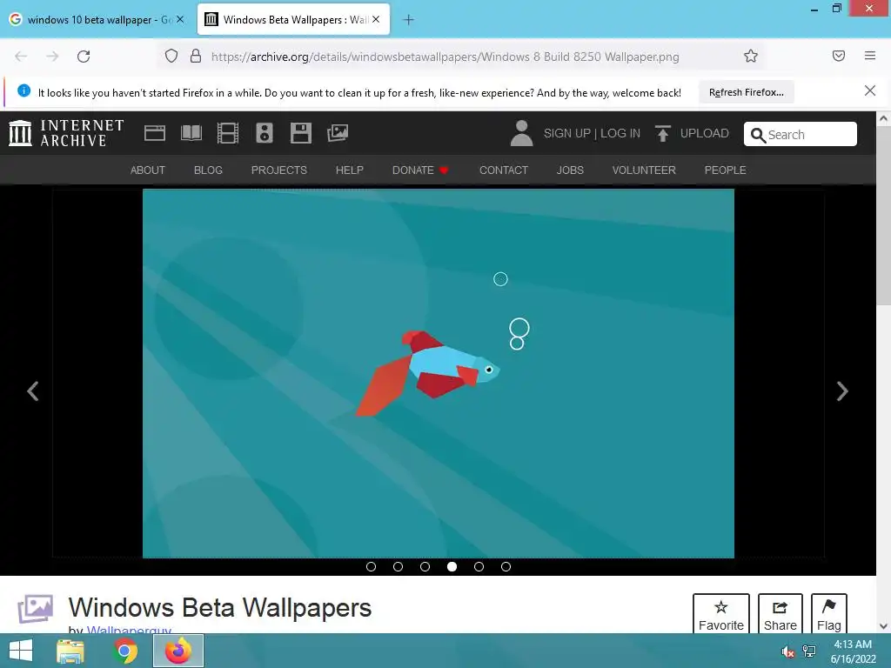
Task: Switch to Windows Beta Wallpapers tab
Action: tap(294, 20)
